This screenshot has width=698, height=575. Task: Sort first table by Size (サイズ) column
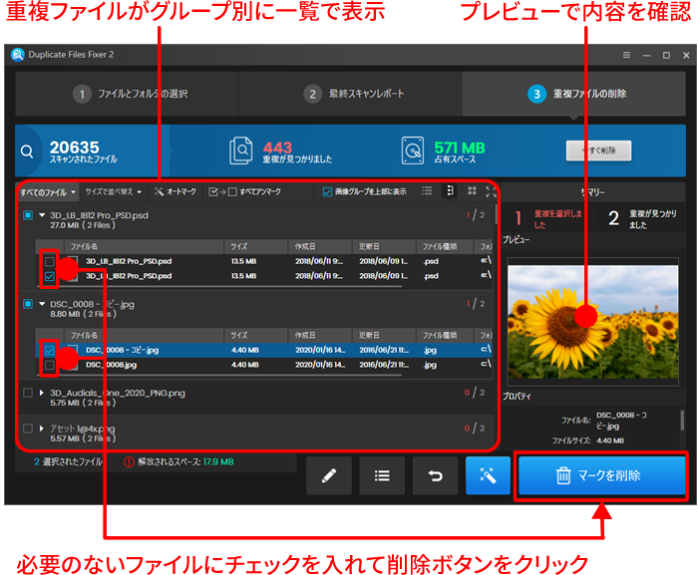(255, 246)
